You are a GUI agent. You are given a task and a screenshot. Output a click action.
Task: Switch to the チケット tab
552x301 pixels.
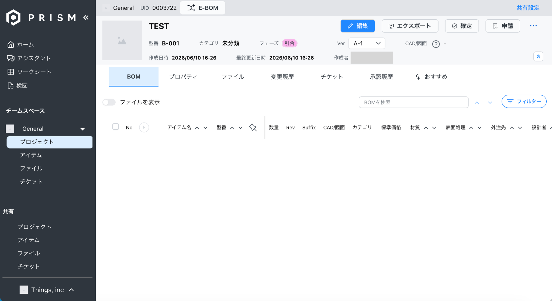tap(332, 77)
